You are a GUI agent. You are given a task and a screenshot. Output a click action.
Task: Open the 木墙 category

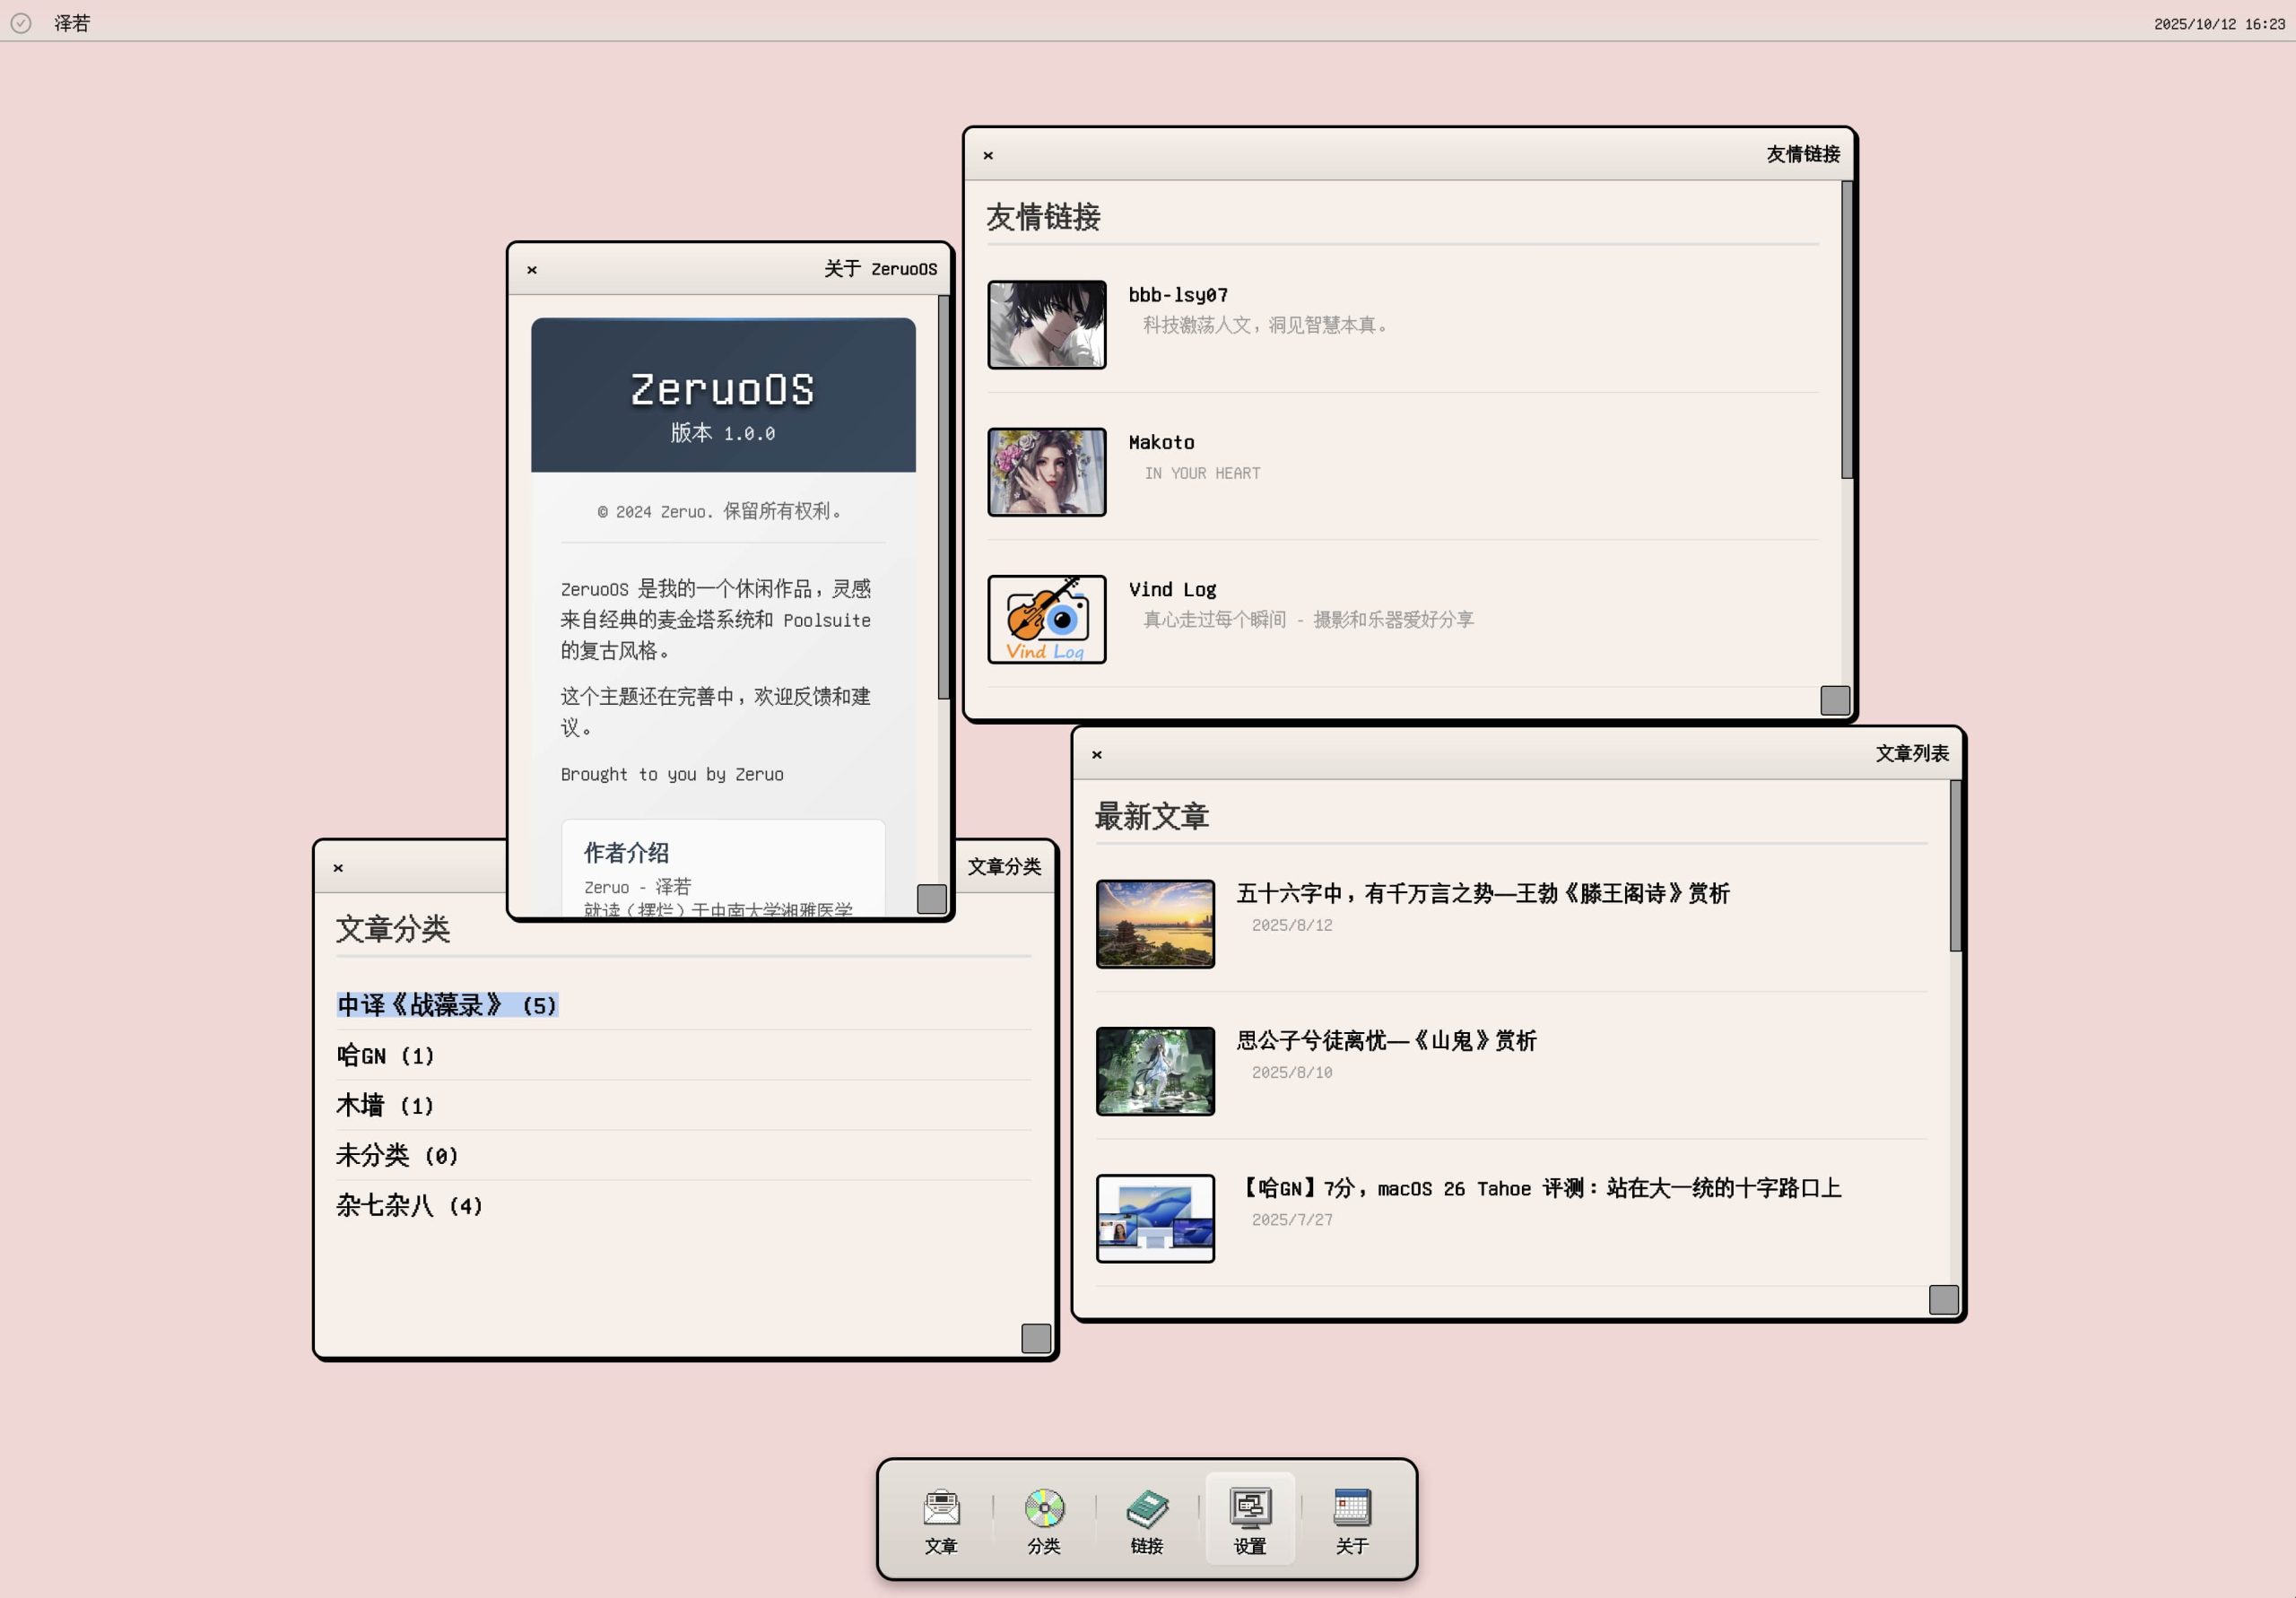(x=383, y=1106)
